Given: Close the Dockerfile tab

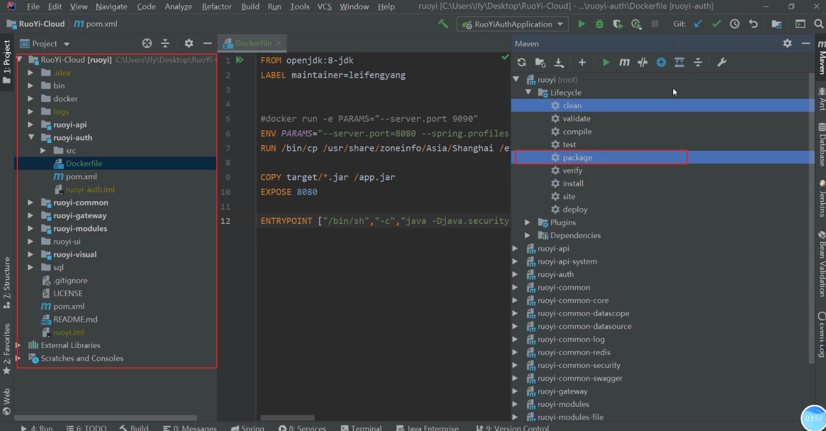Looking at the screenshot, I should click(279, 43).
